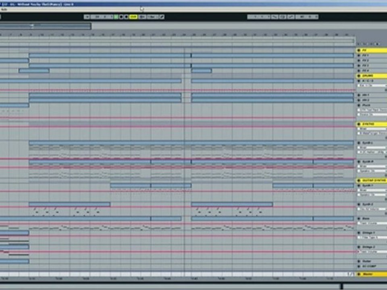Unfold the SC COMP track
Image resolution: width=387 pixels, height=290 pixels.
359,266
